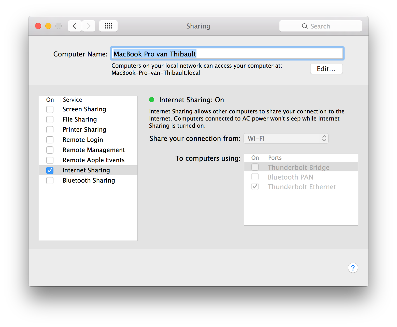Show all preferences with the grid icon
The width and height of the screenshot is (397, 327).
pos(108,26)
